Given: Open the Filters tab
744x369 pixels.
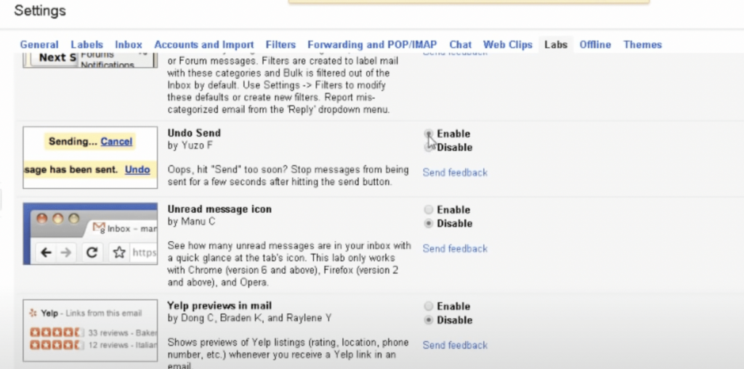Looking at the screenshot, I should [x=280, y=44].
